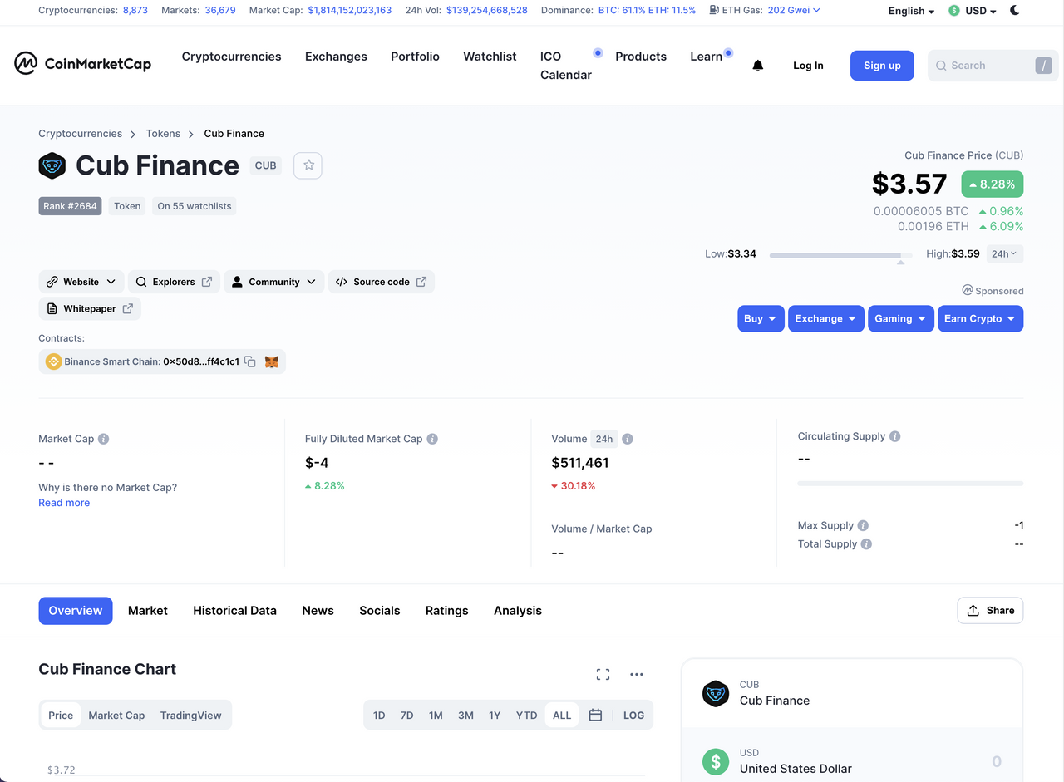Open Source code link
The height and width of the screenshot is (782, 1064).
(x=381, y=282)
